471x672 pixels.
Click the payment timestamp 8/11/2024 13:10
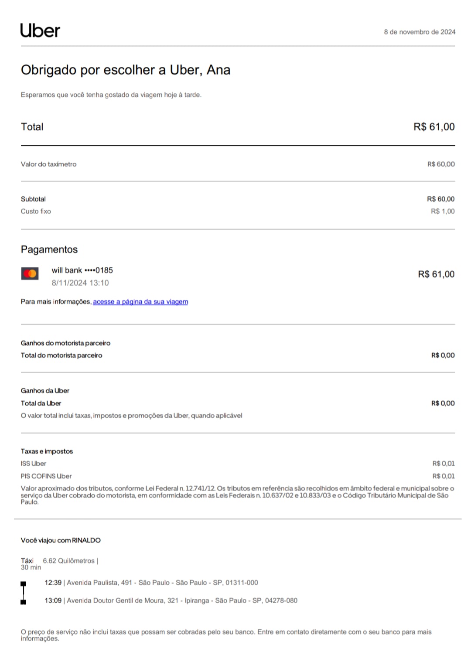click(80, 283)
